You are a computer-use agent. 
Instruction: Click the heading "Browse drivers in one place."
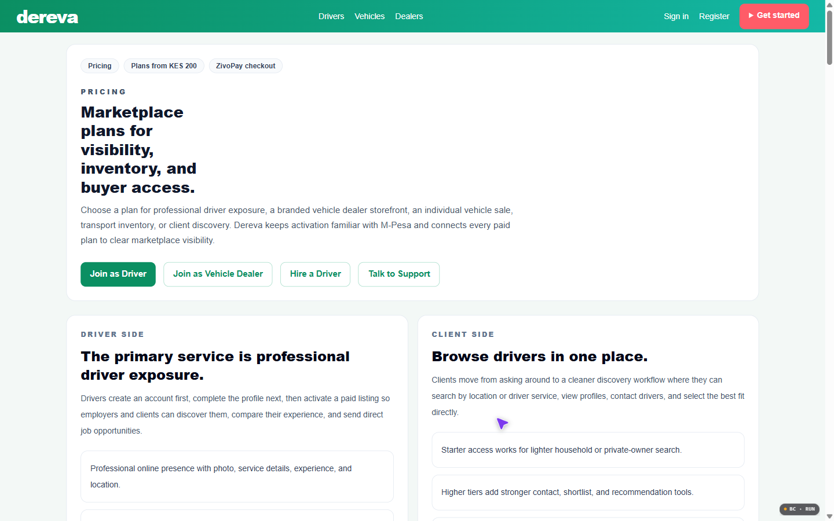point(540,357)
